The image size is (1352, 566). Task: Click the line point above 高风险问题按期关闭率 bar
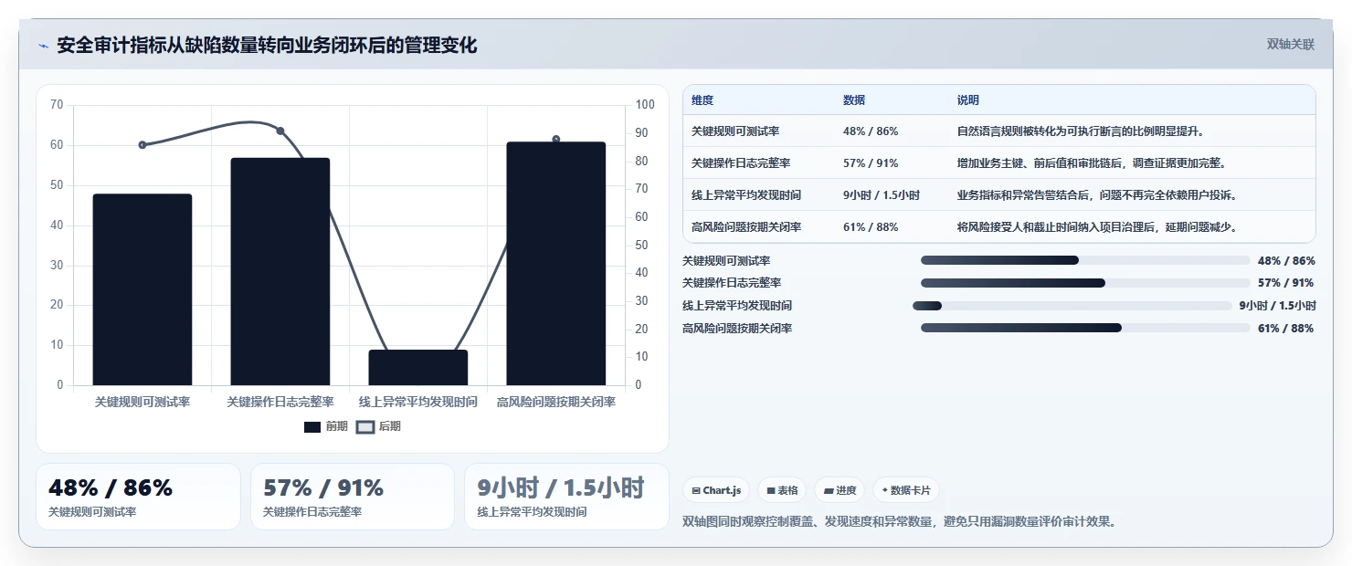click(556, 139)
